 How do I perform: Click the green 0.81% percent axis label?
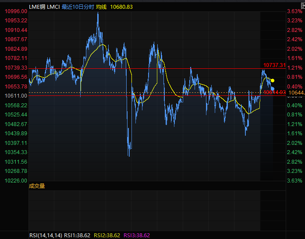[x=294, y=114]
